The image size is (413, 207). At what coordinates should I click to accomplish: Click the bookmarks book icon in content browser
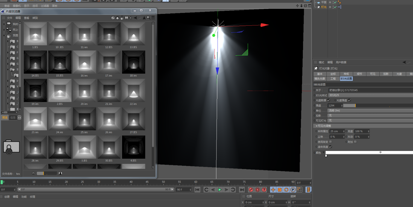click(x=126, y=18)
